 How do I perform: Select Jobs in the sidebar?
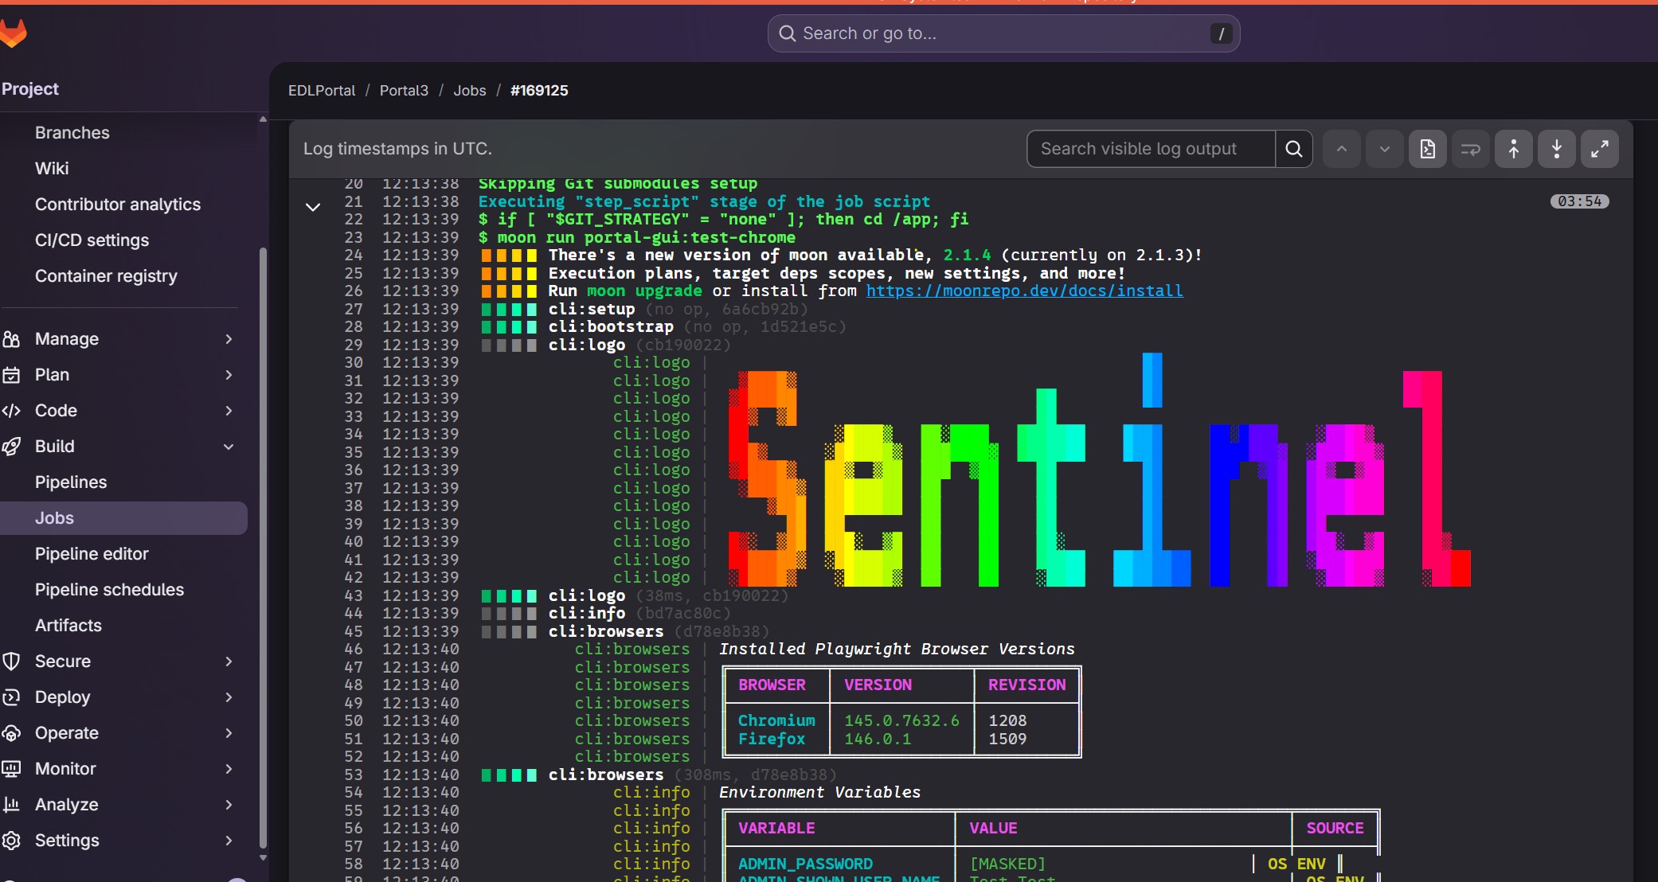click(x=123, y=518)
